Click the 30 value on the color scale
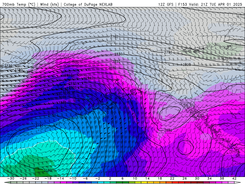This screenshot has height=184, width=245. (x=197, y=178)
